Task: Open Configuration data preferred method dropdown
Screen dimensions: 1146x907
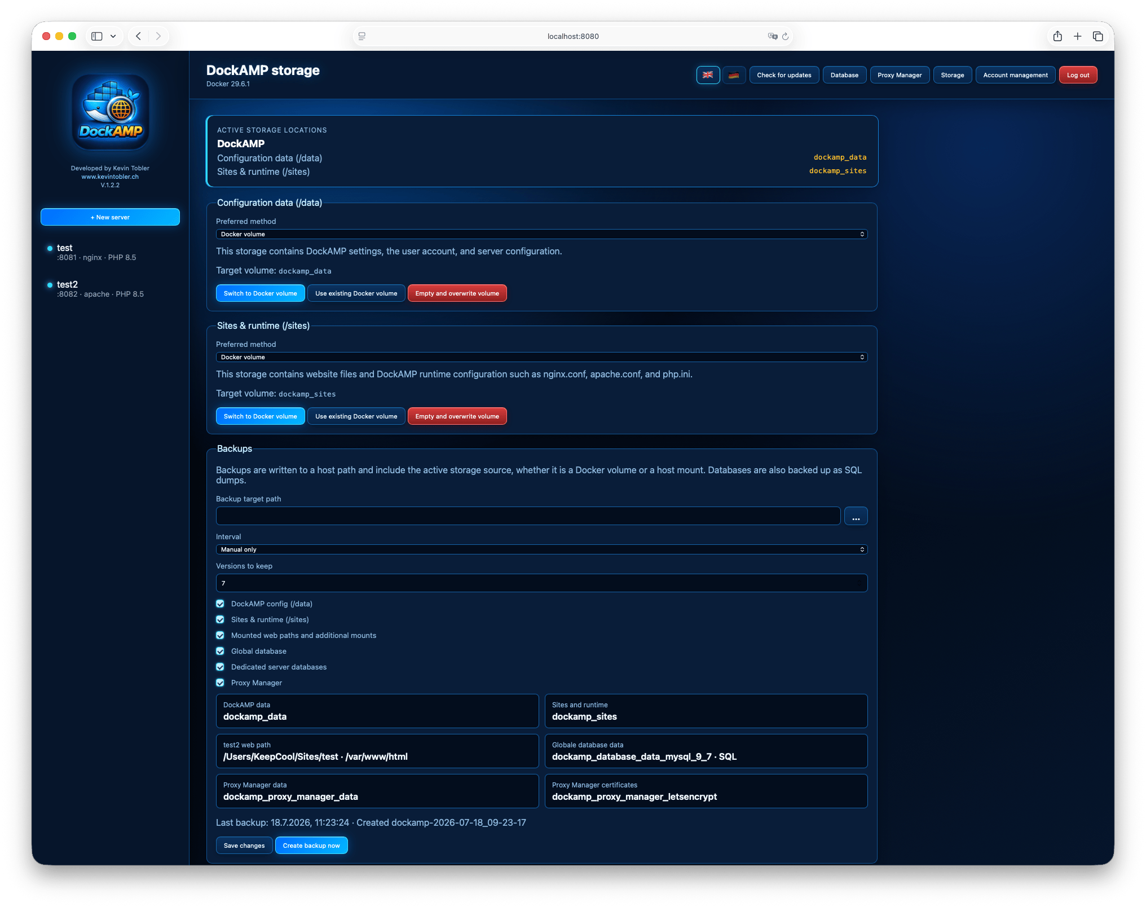Action: [541, 234]
